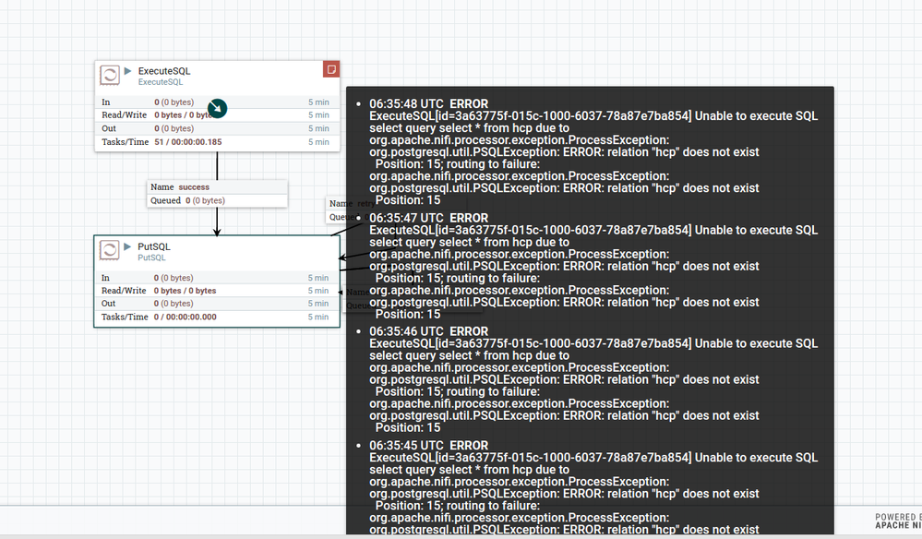This screenshot has width=922, height=539.
Task: Click the run-status arrow beside the ExecuteSQL title
Action: pyautogui.click(x=128, y=71)
